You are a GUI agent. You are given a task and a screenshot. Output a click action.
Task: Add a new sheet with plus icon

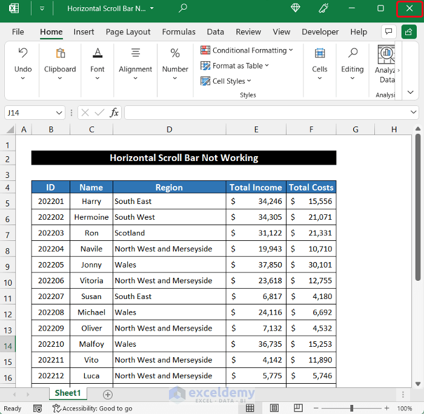[x=108, y=394]
